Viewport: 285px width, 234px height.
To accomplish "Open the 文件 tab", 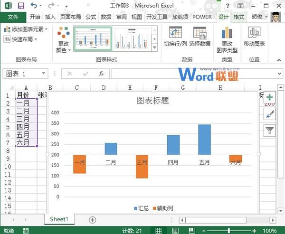I will tap(13, 17).
